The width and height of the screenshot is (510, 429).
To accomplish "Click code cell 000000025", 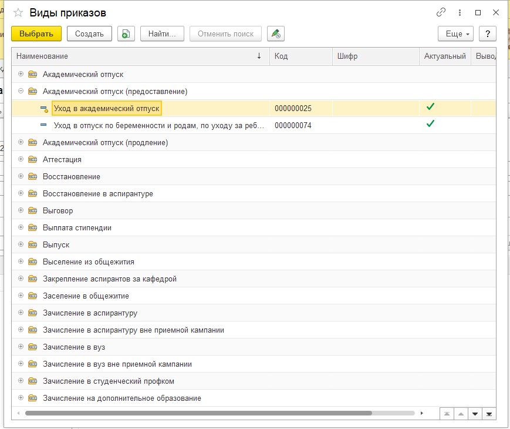I will point(301,108).
